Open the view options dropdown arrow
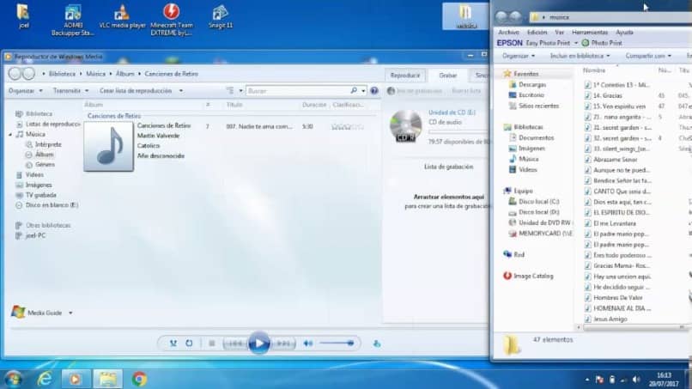 (x=241, y=90)
